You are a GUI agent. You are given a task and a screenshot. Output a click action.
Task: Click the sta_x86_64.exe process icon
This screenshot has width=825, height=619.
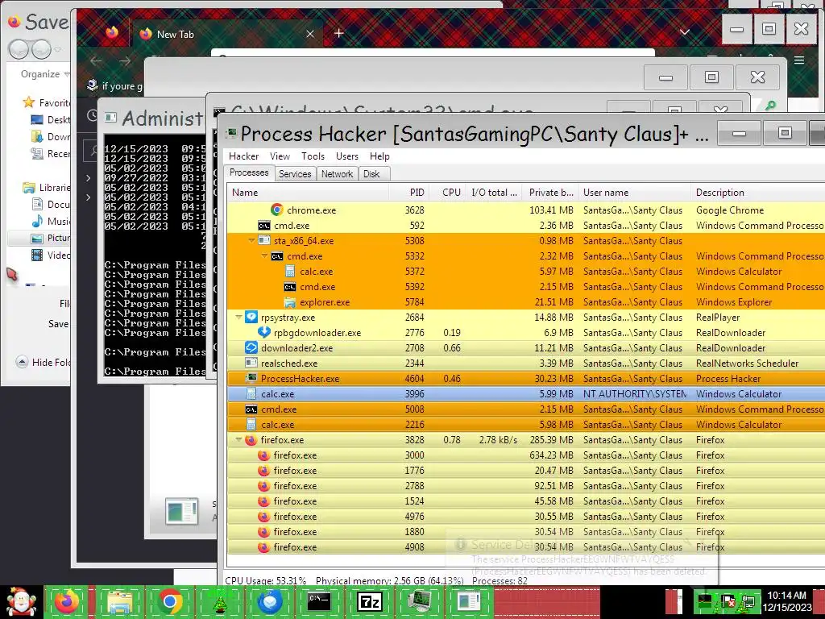[x=264, y=241]
